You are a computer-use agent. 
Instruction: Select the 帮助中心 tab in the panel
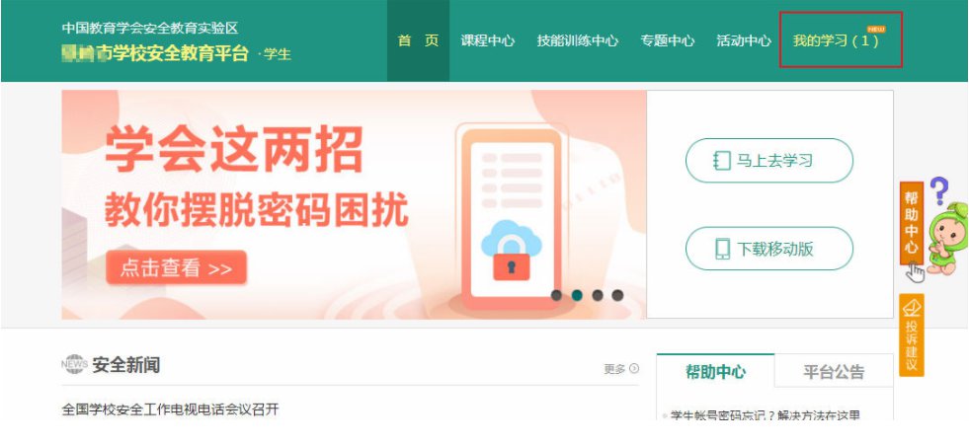pyautogui.click(x=715, y=372)
